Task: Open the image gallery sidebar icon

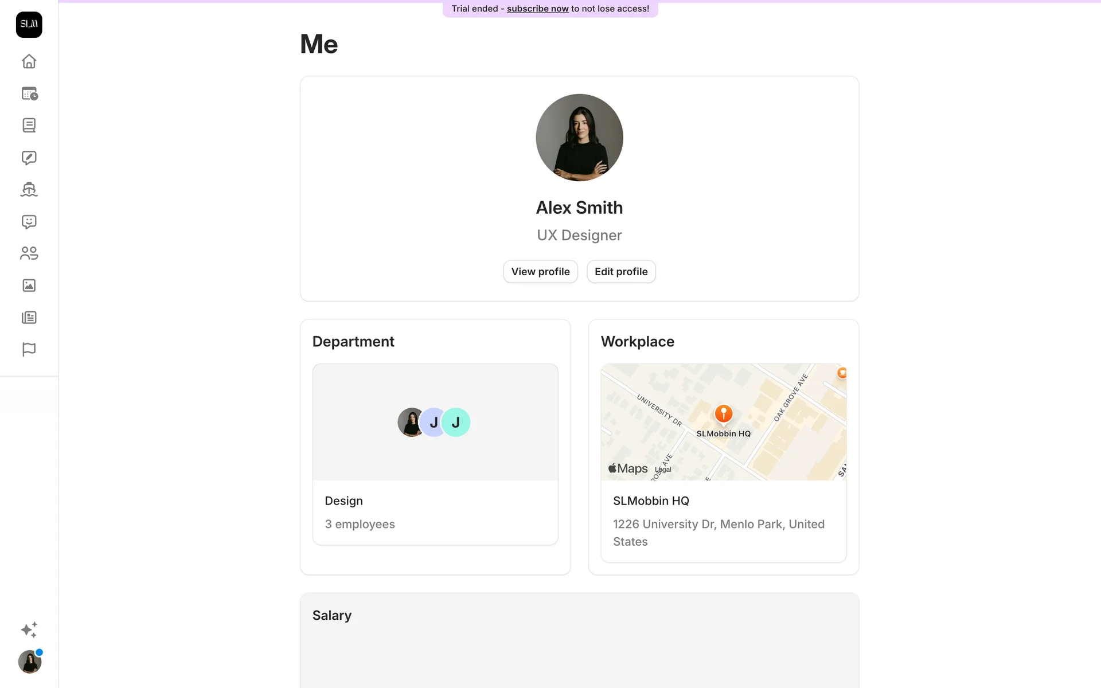Action: click(x=29, y=286)
